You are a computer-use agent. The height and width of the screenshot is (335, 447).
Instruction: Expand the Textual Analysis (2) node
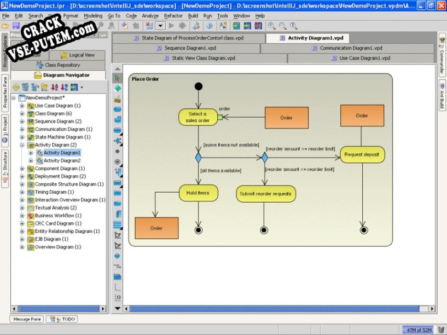[22, 208]
